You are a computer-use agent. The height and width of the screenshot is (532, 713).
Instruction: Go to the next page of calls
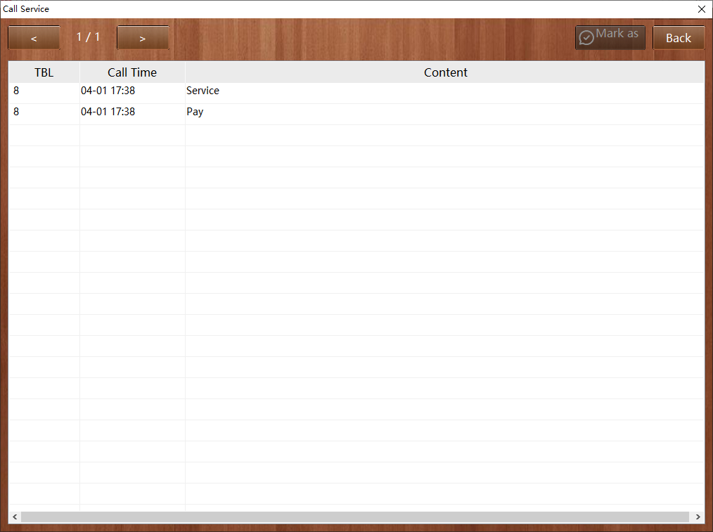(143, 38)
